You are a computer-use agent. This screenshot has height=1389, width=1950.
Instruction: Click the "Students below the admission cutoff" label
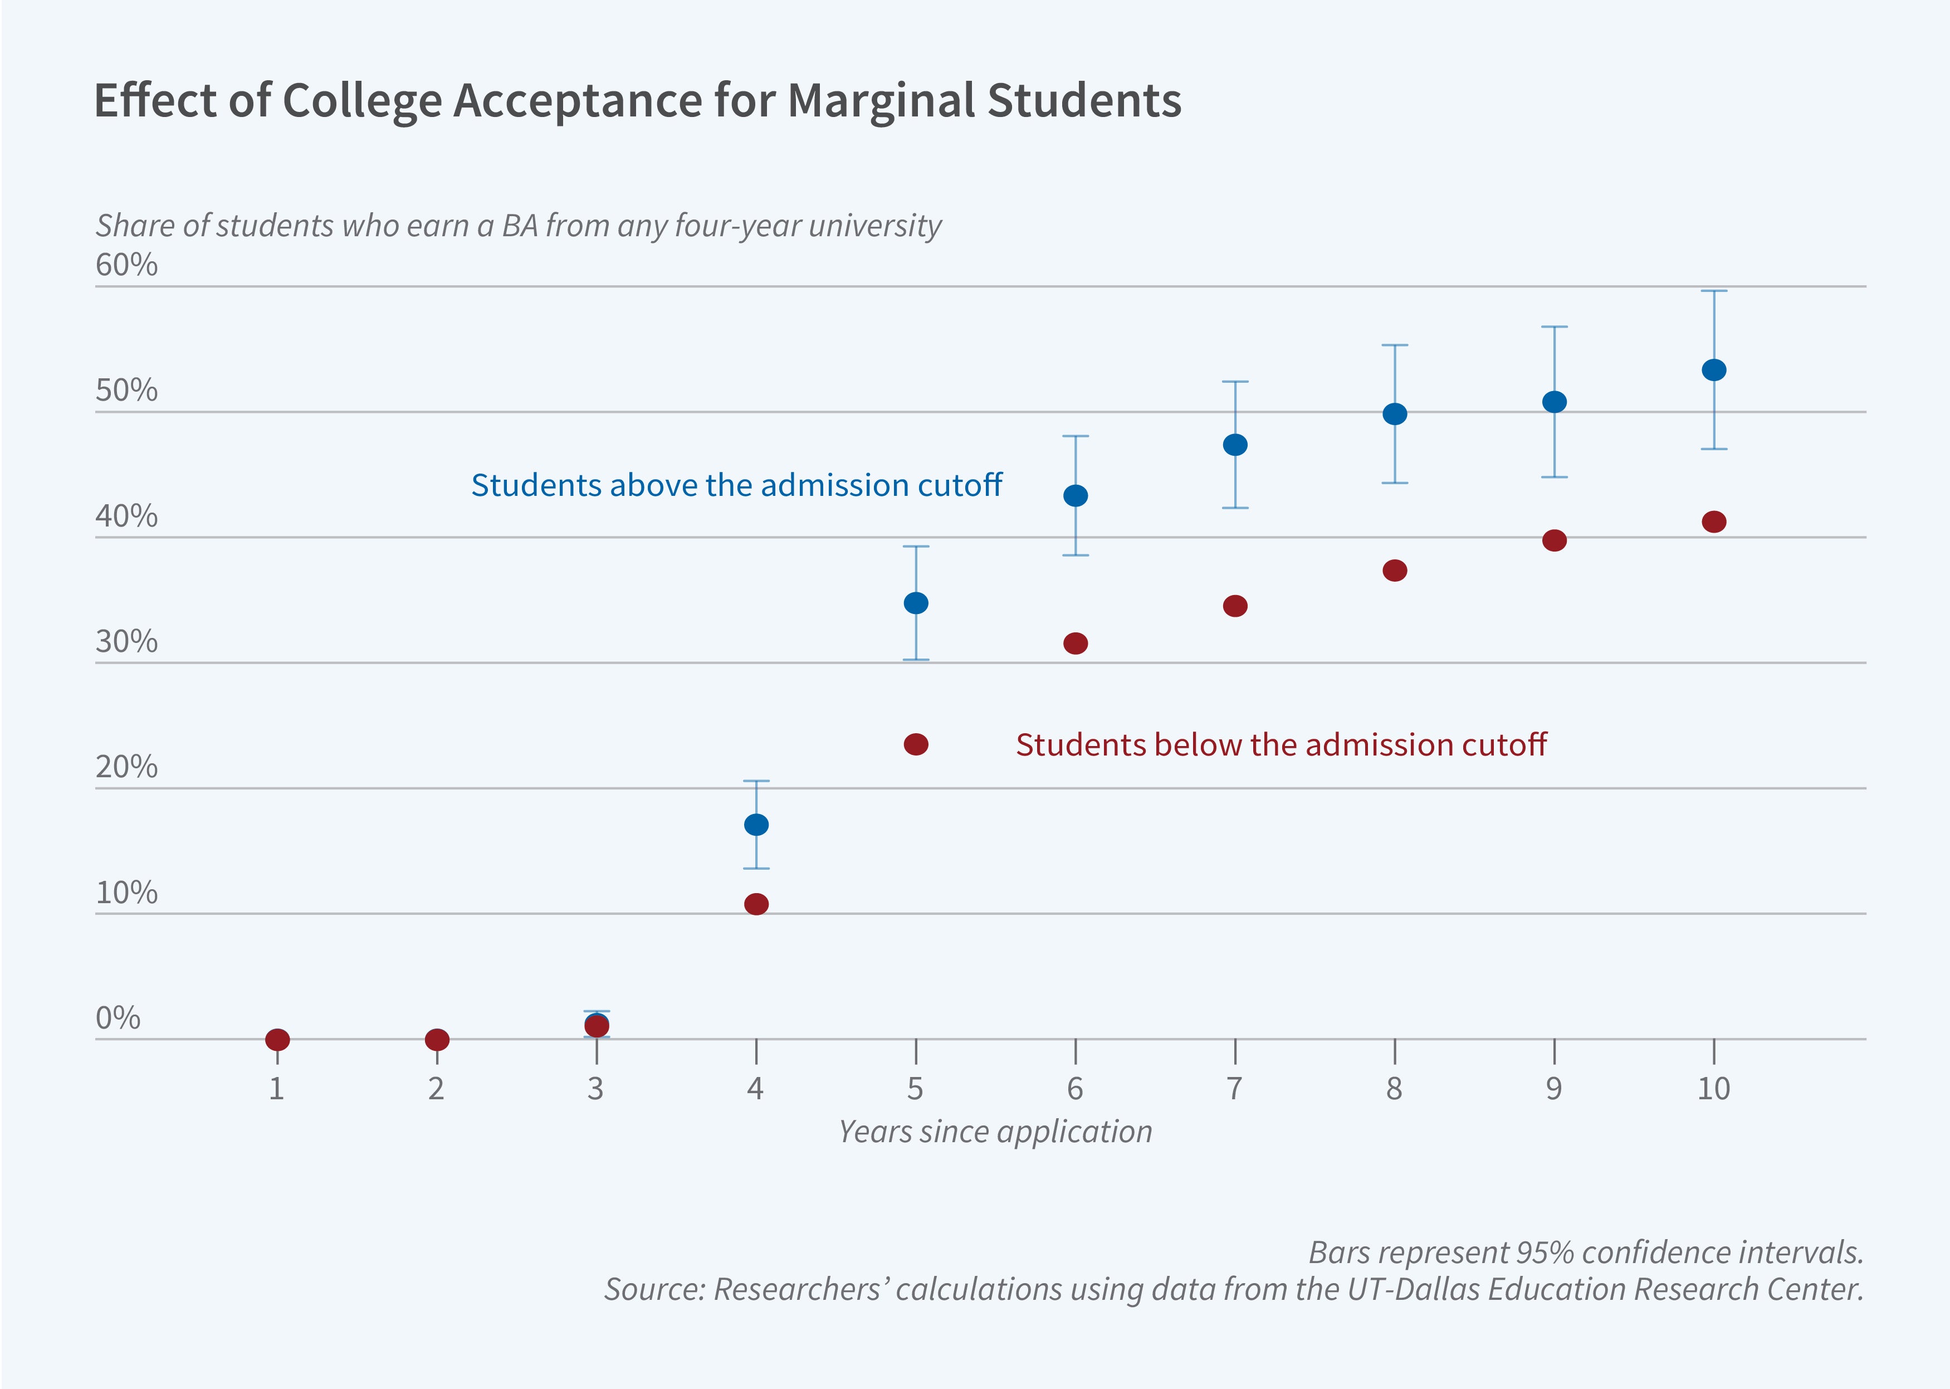1281,745
